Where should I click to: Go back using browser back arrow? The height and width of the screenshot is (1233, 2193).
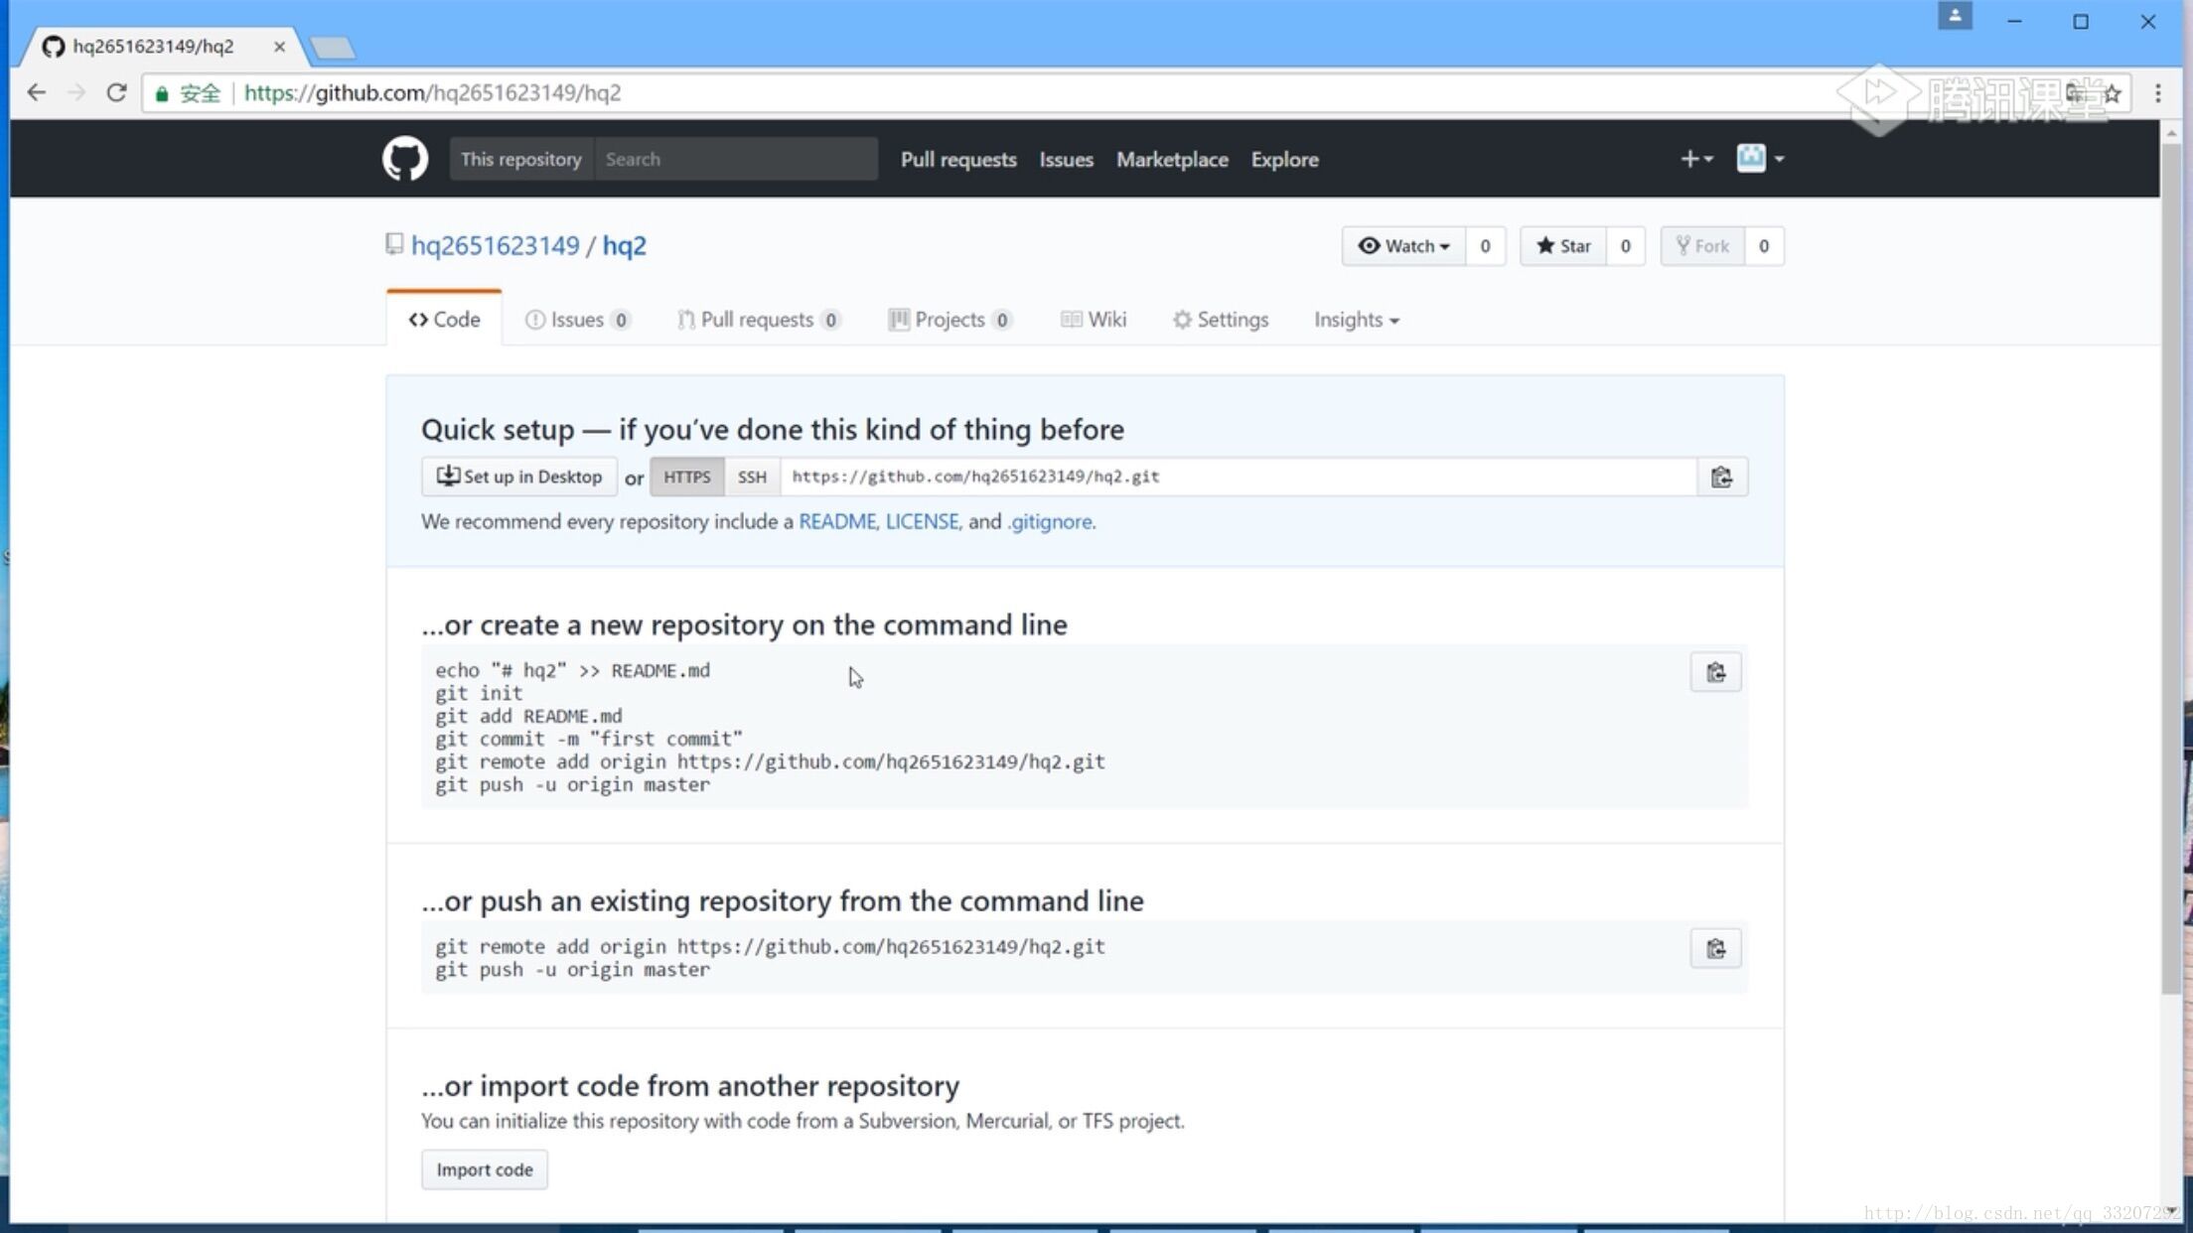[x=37, y=92]
